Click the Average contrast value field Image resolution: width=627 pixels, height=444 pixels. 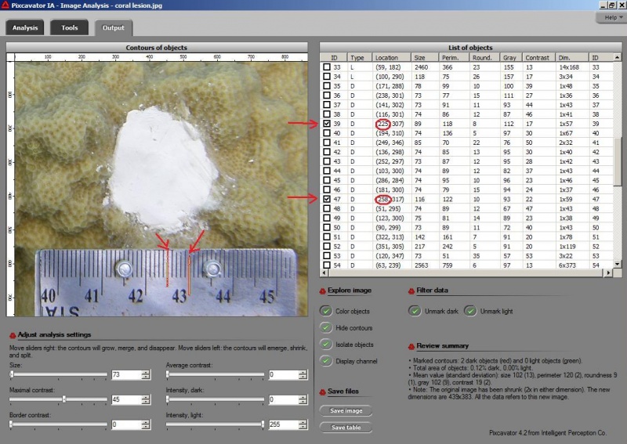284,374
